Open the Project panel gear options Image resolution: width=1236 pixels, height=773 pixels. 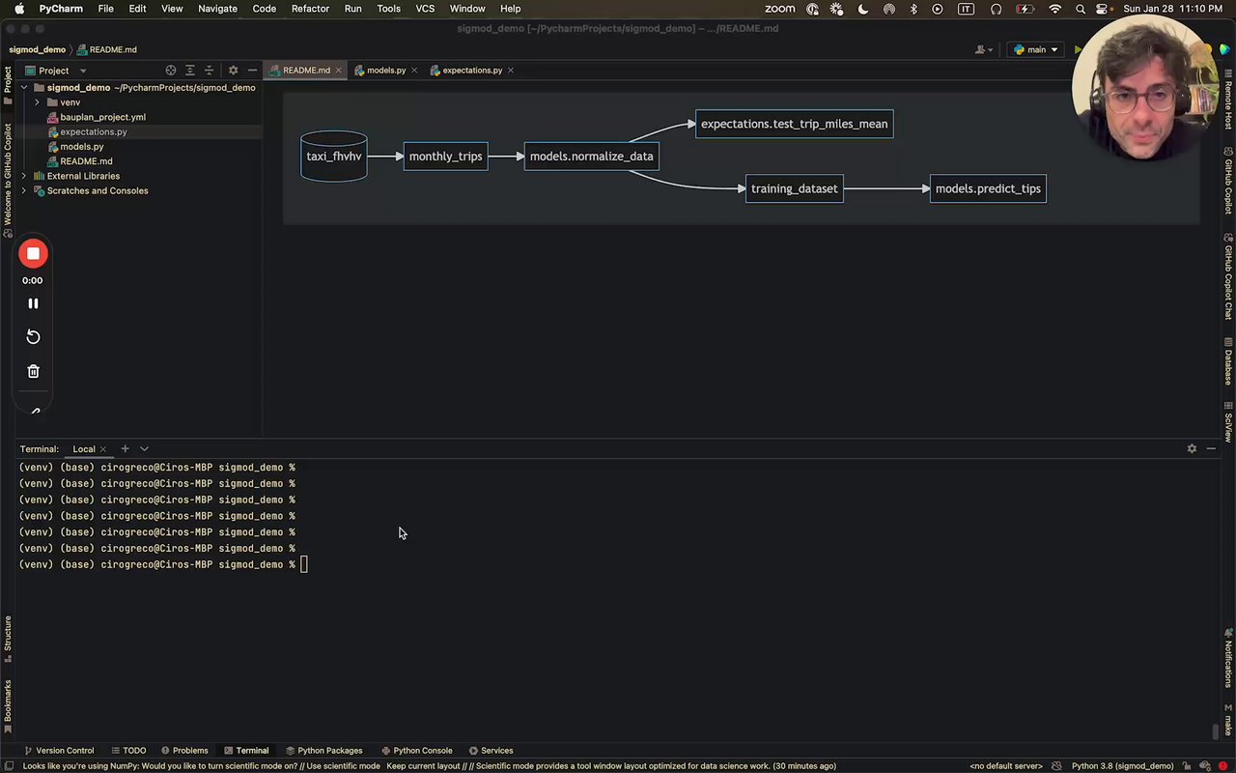click(x=233, y=71)
